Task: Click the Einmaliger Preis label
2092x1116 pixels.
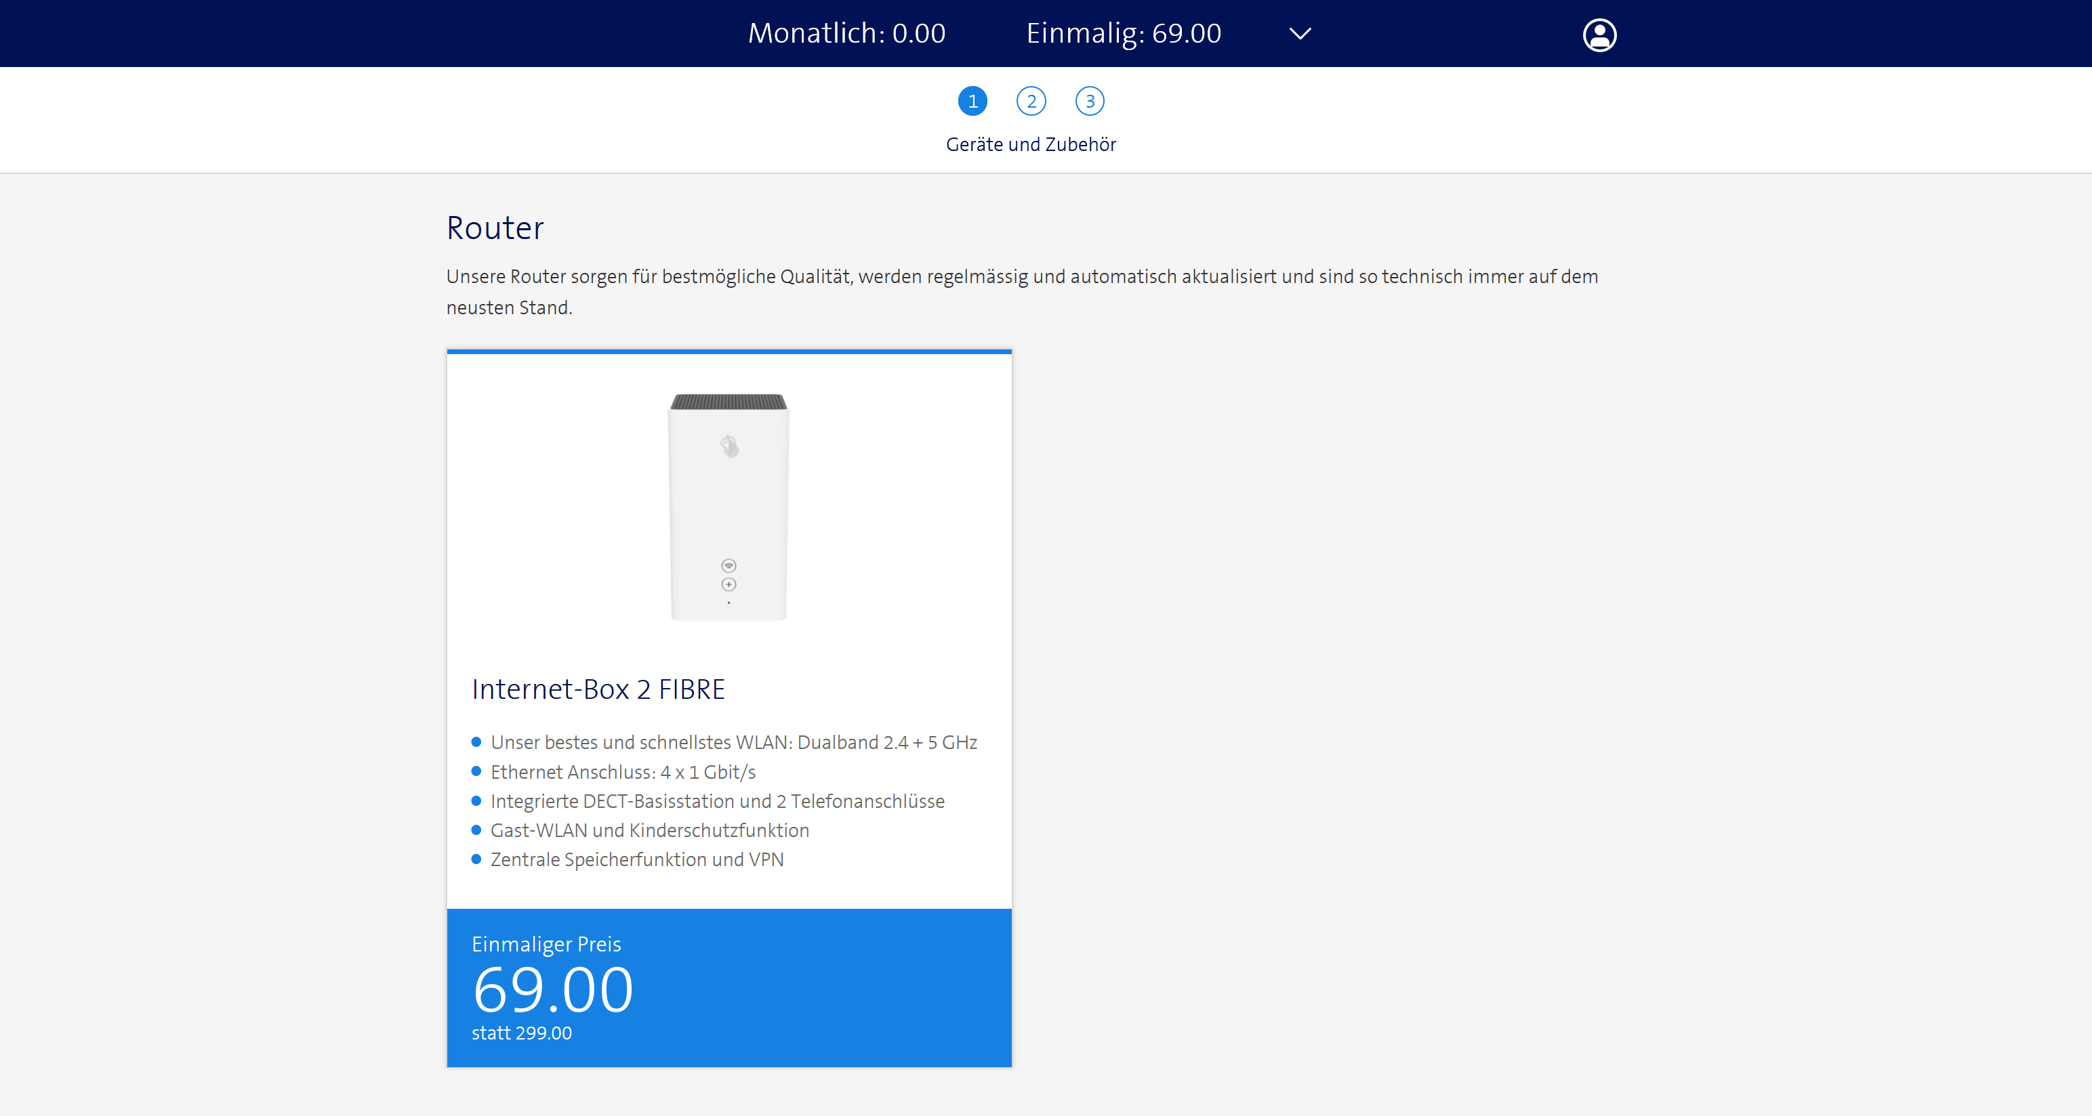Action: coord(546,944)
